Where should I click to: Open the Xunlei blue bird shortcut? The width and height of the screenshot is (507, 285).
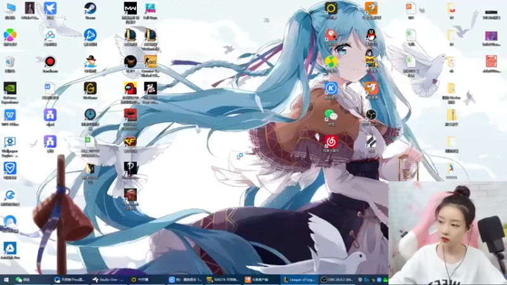pyautogui.click(x=50, y=9)
